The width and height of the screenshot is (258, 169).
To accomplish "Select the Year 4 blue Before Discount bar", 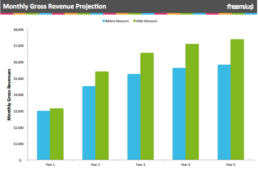I will [x=179, y=114].
